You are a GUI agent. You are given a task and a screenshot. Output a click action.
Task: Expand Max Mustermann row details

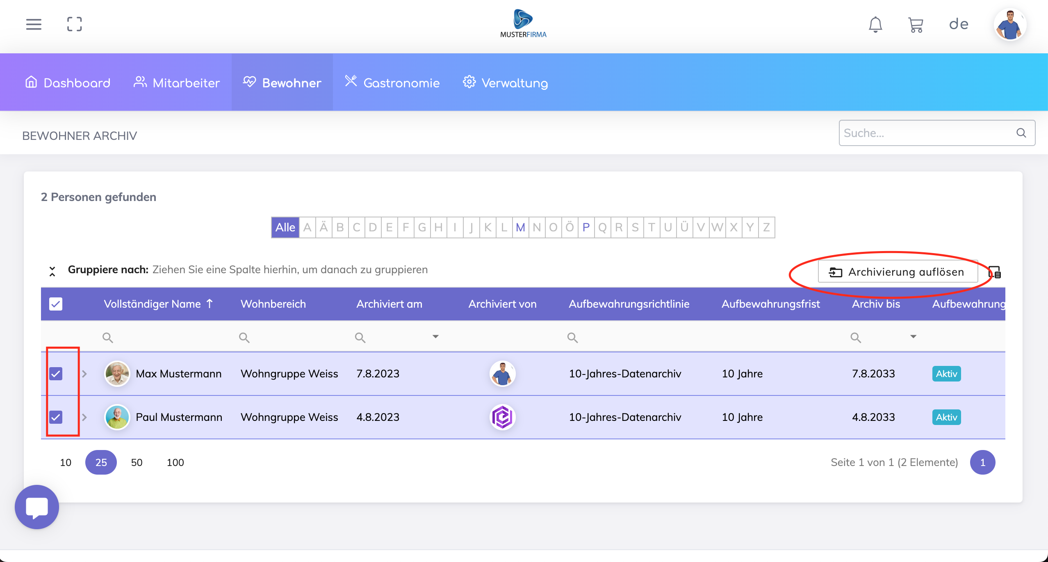84,374
